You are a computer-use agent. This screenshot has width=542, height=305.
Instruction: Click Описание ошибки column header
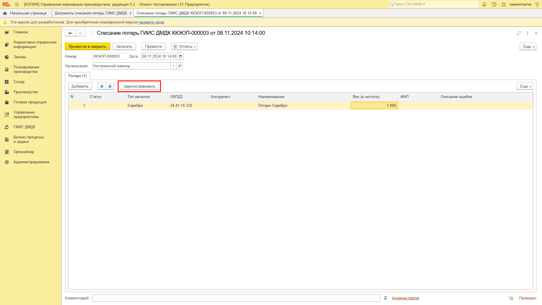point(485,97)
